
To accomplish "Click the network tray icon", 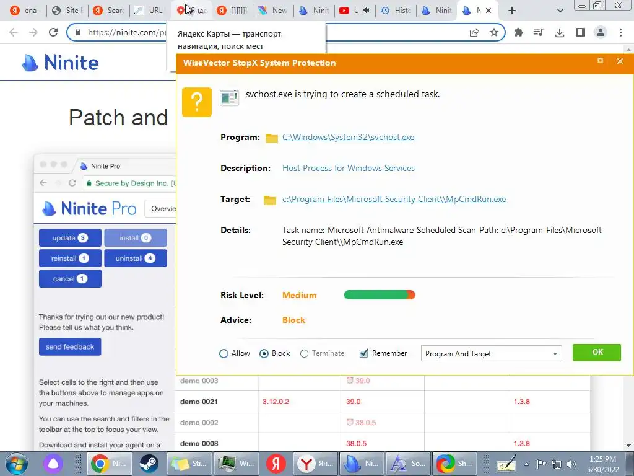I will [557, 464].
